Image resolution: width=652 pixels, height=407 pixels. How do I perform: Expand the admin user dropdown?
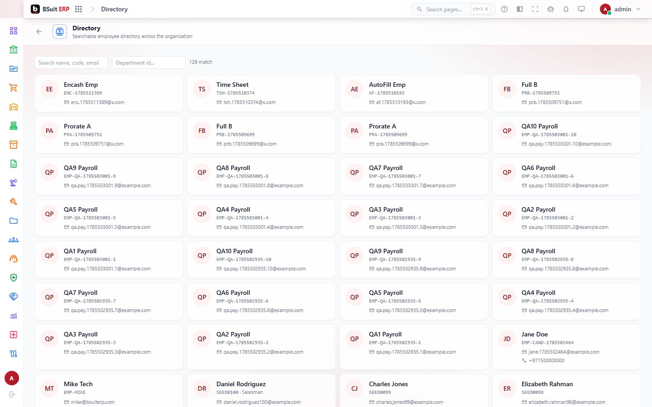(620, 9)
